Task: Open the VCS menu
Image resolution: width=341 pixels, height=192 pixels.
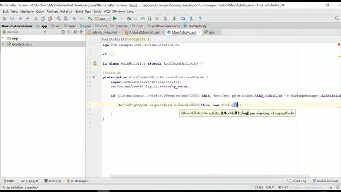Action: (107, 11)
